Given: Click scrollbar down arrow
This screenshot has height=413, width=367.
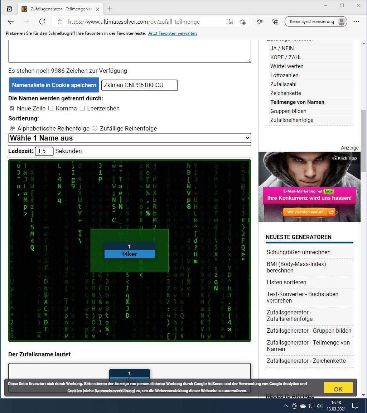Looking at the screenshot, I should (363, 395).
